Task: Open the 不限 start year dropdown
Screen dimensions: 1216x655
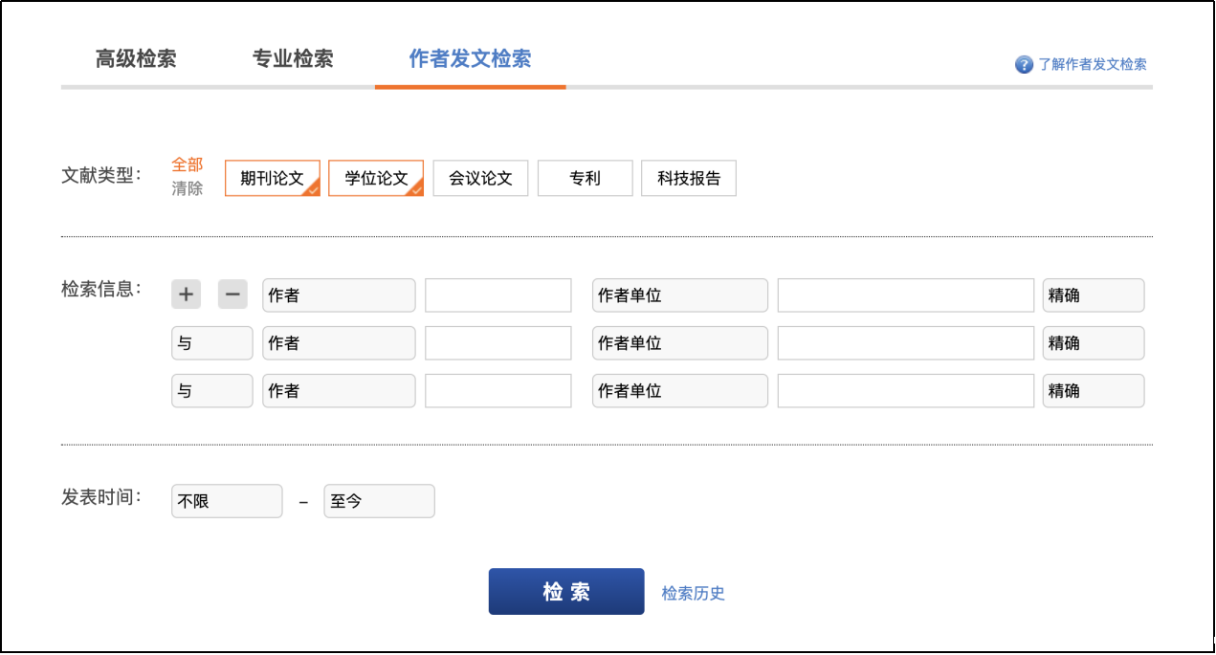Action: pos(227,501)
